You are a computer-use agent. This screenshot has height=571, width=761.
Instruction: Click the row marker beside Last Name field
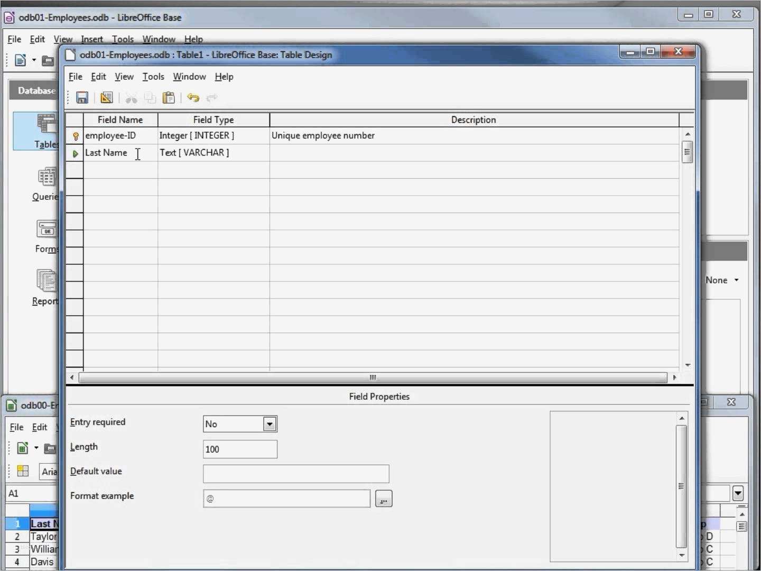tap(75, 154)
